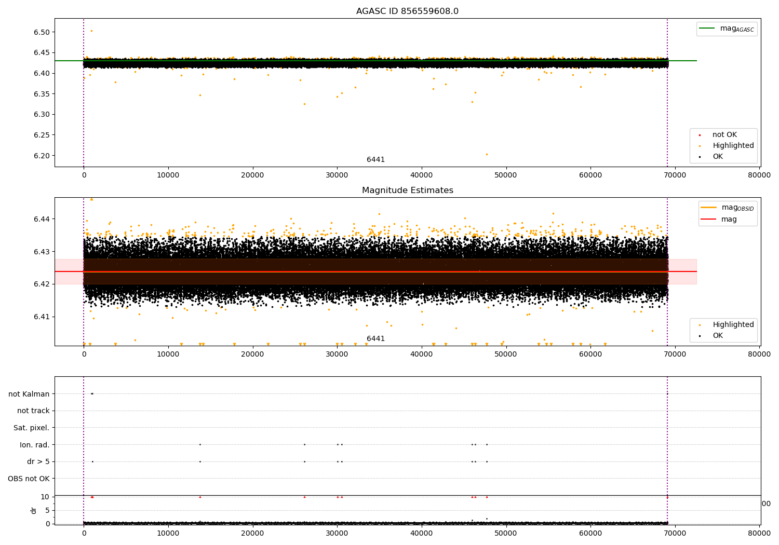Click the 'not track' row label

pyautogui.click(x=33, y=411)
